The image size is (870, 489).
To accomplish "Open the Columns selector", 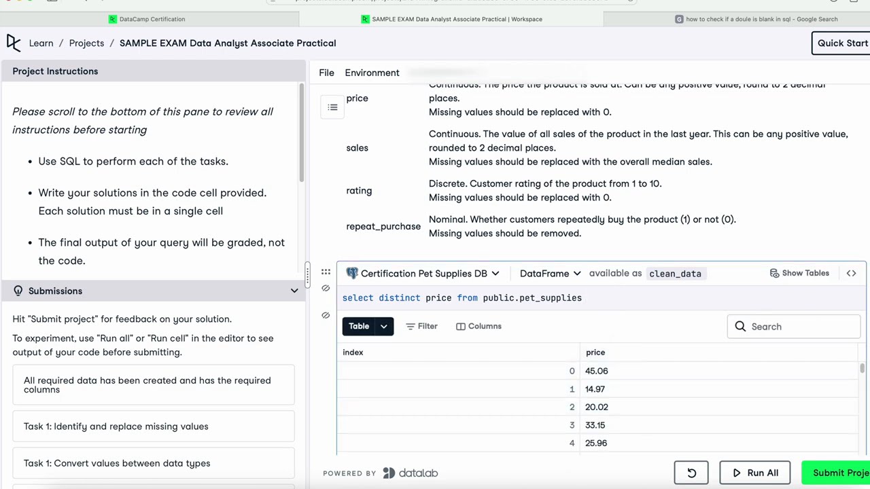I will 478,326.
